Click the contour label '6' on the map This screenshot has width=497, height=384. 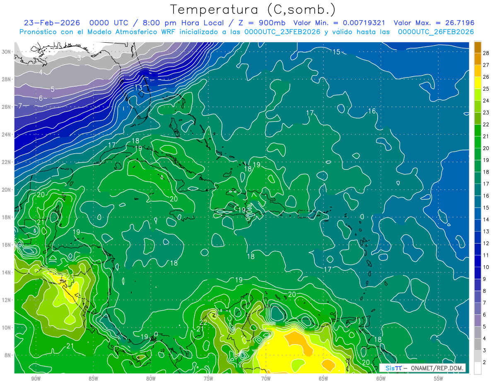pos(41,98)
